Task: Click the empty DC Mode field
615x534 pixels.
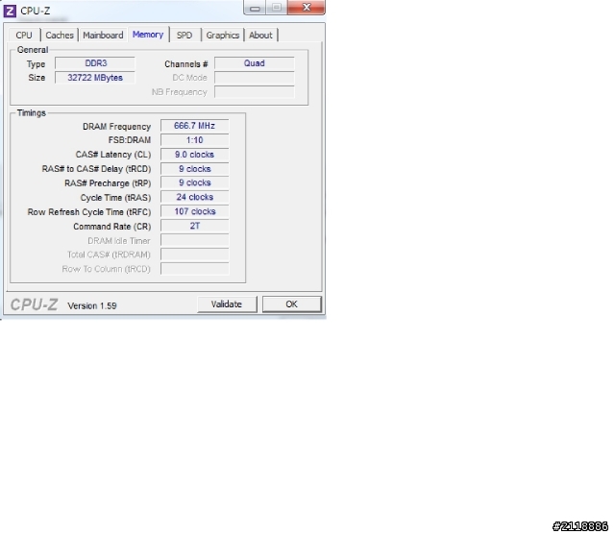Action: (x=254, y=78)
